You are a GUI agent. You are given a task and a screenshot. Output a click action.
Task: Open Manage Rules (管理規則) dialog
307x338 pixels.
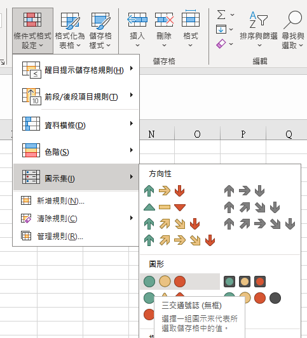click(76, 237)
